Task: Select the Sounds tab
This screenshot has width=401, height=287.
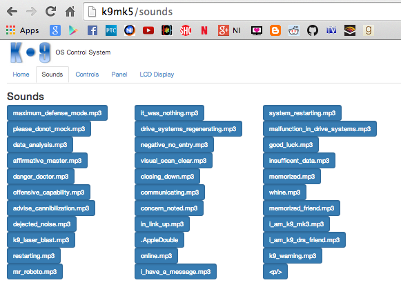Action: pyautogui.click(x=52, y=75)
